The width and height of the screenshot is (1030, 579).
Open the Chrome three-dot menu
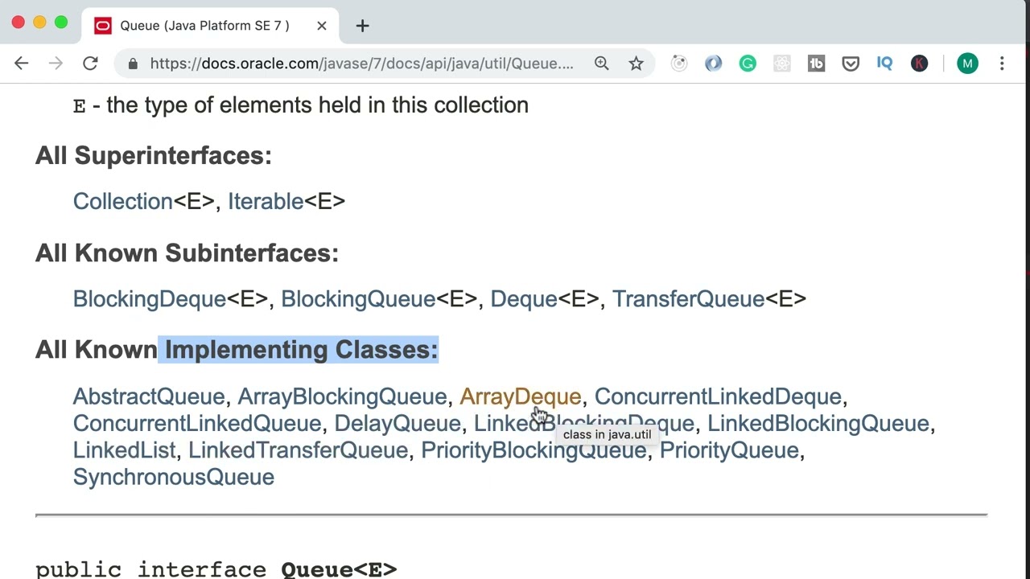[1002, 64]
